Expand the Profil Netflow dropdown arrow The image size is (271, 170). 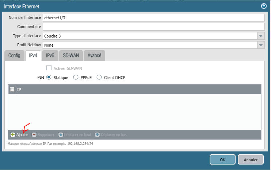click(261, 45)
